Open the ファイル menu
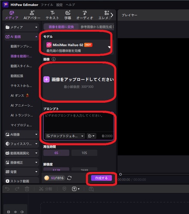 (47, 5)
